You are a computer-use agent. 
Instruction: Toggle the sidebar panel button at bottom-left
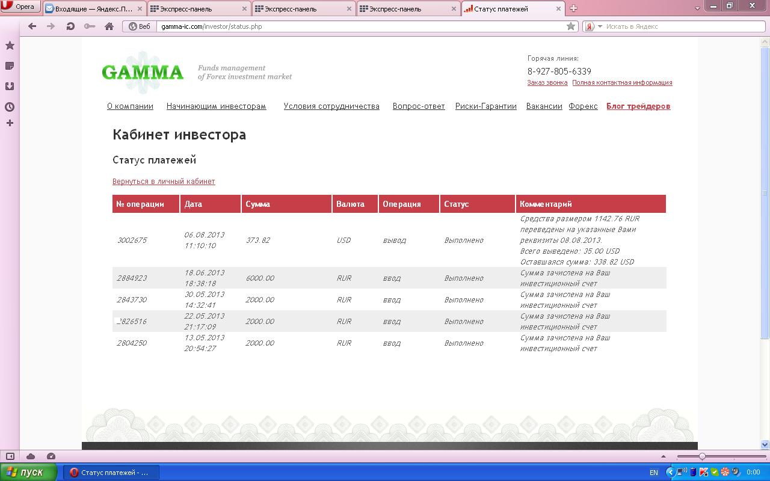pyautogui.click(x=10, y=456)
